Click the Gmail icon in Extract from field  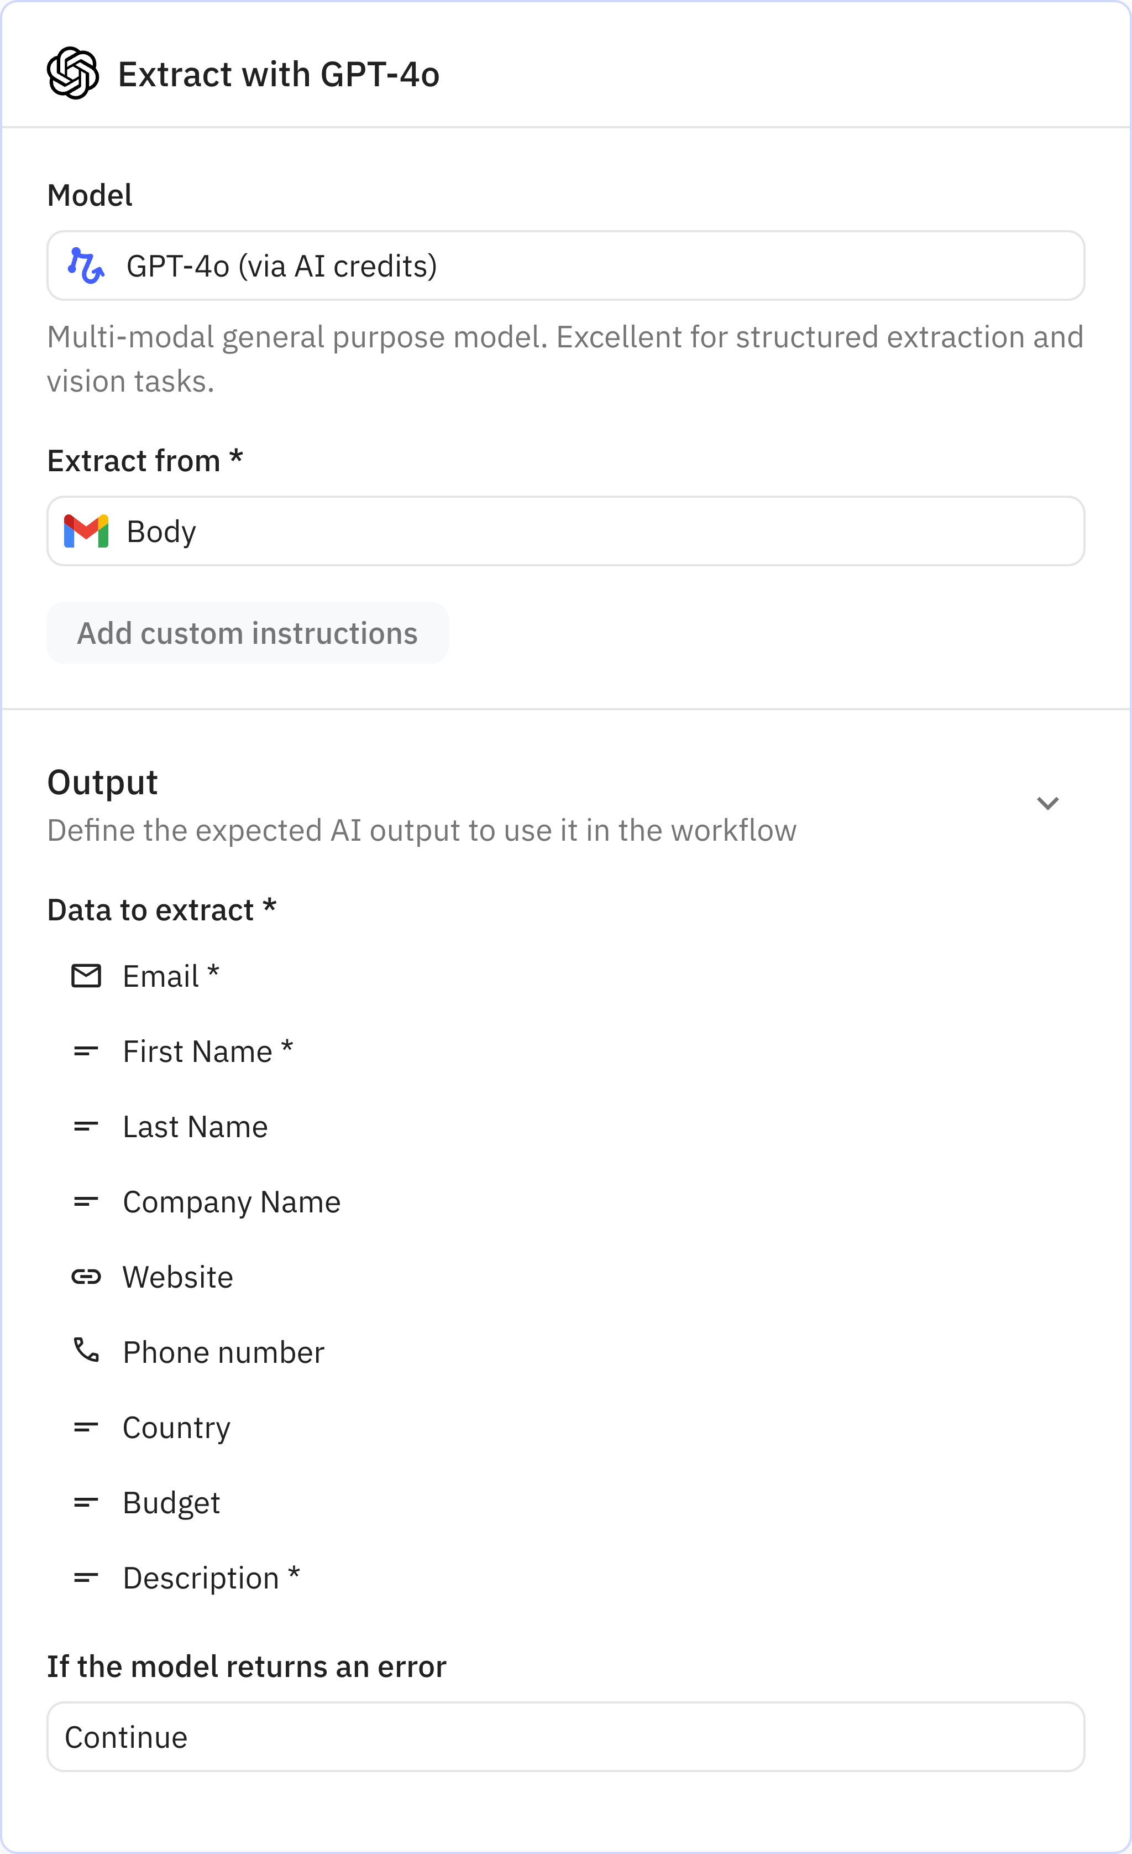pyautogui.click(x=86, y=531)
